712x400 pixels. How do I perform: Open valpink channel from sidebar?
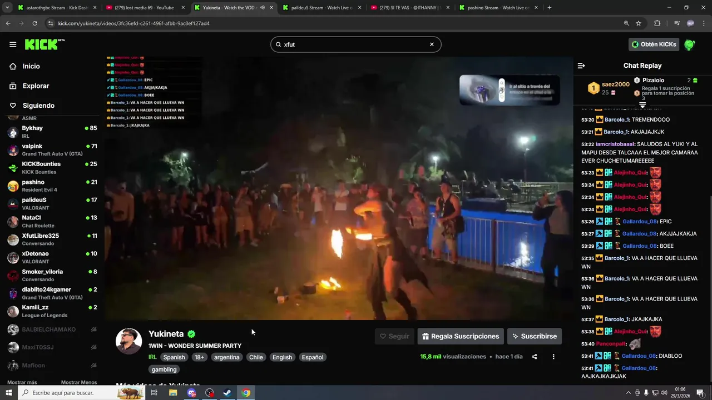point(52,150)
